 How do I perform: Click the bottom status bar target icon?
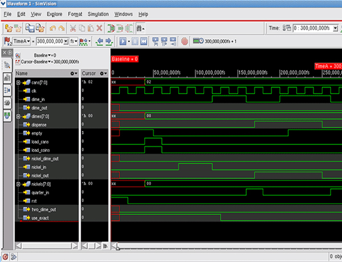pos(6,257)
